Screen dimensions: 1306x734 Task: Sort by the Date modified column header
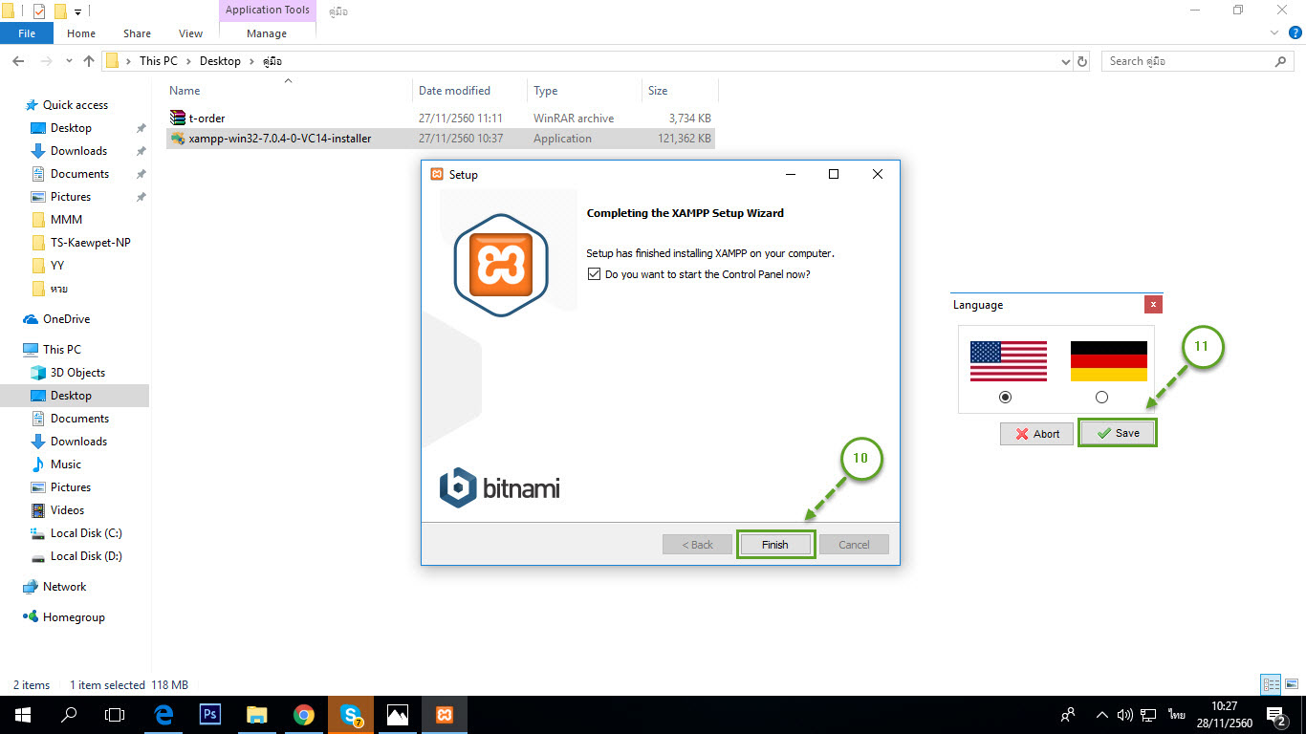(x=454, y=91)
